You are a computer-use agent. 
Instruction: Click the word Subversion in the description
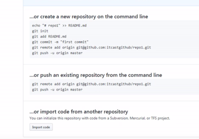pyautogui.click(x=117, y=118)
